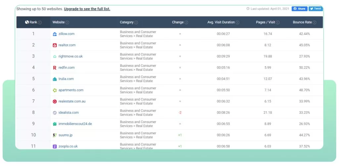Click the info icon beside Website header
The width and height of the screenshot is (339, 166).
pos(67,22)
